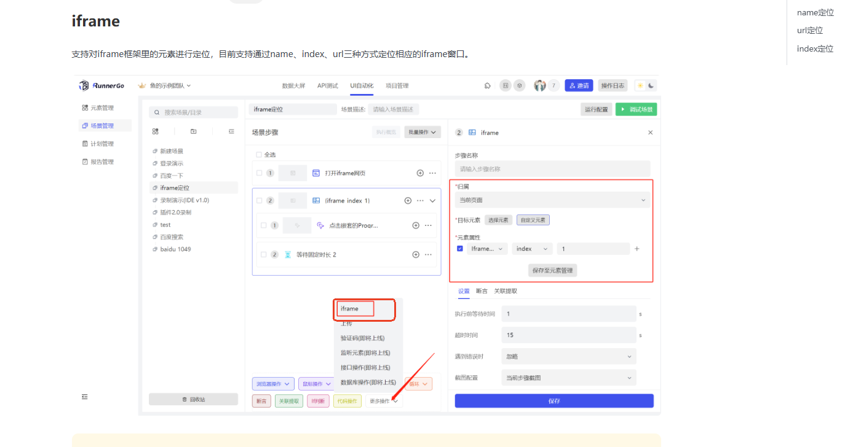
Task: Select iframe in the more-operations menu
Action: click(349, 308)
